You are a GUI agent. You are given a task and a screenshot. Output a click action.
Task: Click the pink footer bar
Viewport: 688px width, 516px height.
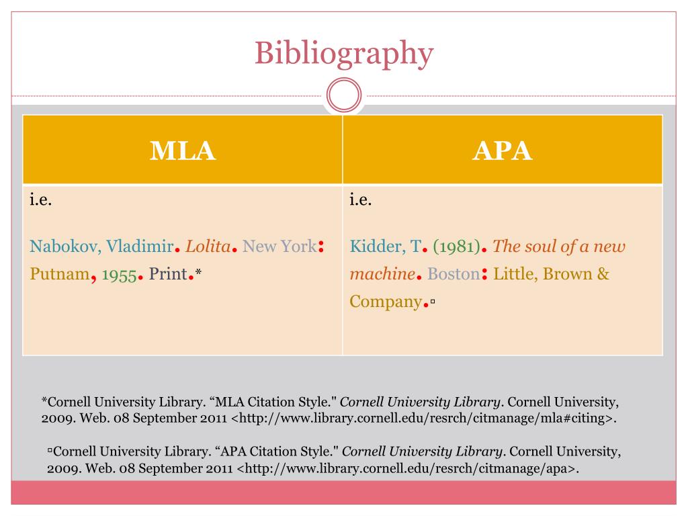pos(343,492)
